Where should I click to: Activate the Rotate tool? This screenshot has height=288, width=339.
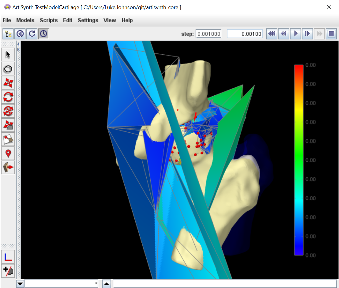[x=8, y=97]
